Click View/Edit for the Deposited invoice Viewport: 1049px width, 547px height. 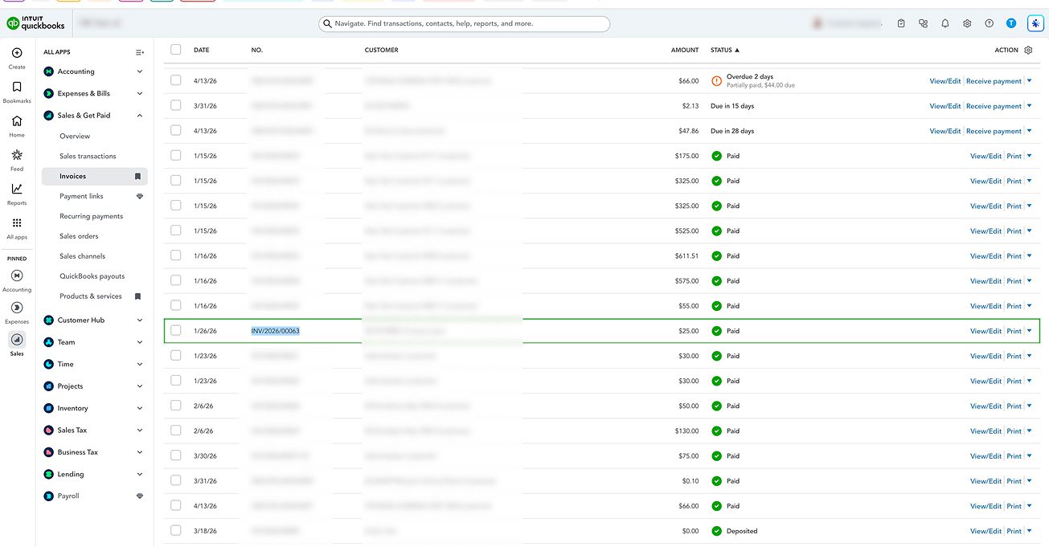(985, 531)
